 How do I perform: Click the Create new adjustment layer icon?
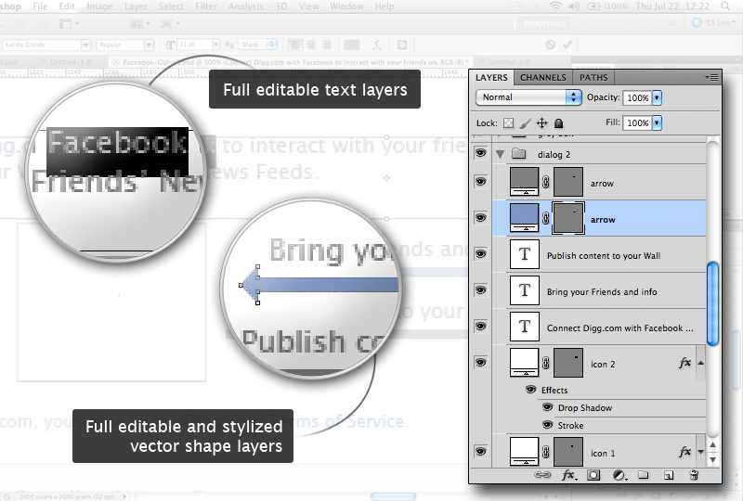pos(619,475)
